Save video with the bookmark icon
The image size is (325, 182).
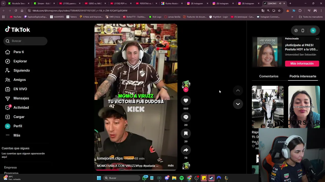coord(186,133)
